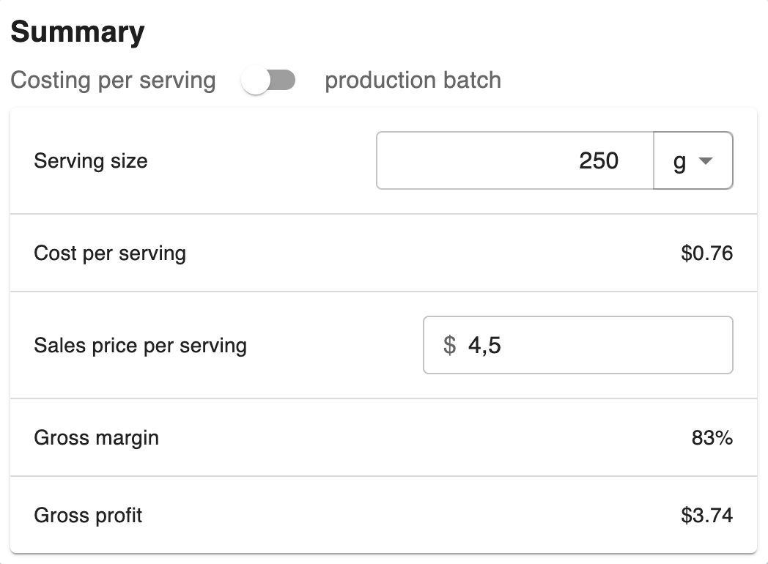Click the Cost per serving label
768x564 pixels.
(109, 253)
